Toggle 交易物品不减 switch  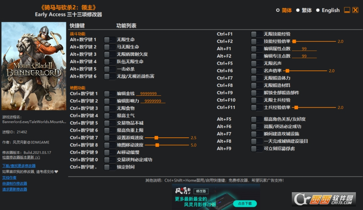(110, 123)
